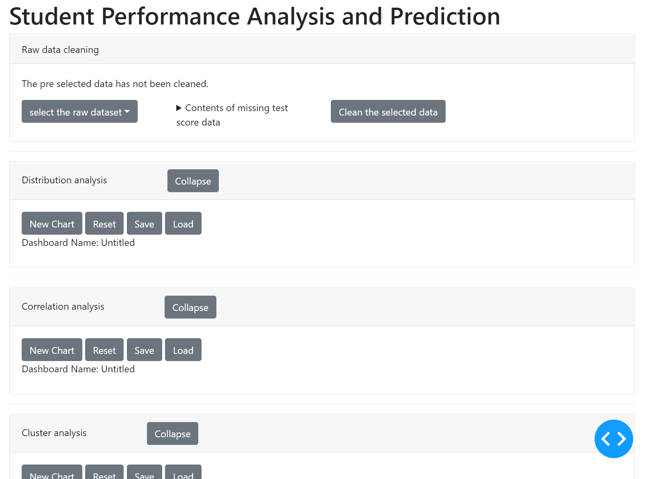Reset the Correlation analysis dashboard
The height and width of the screenshot is (479, 654).
[104, 350]
